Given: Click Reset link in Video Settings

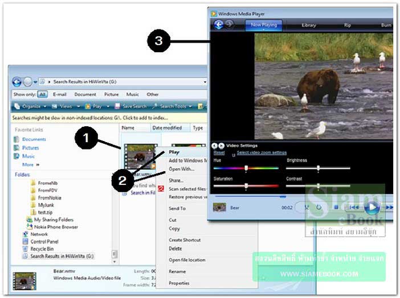Looking at the screenshot, I should tap(219, 152).
